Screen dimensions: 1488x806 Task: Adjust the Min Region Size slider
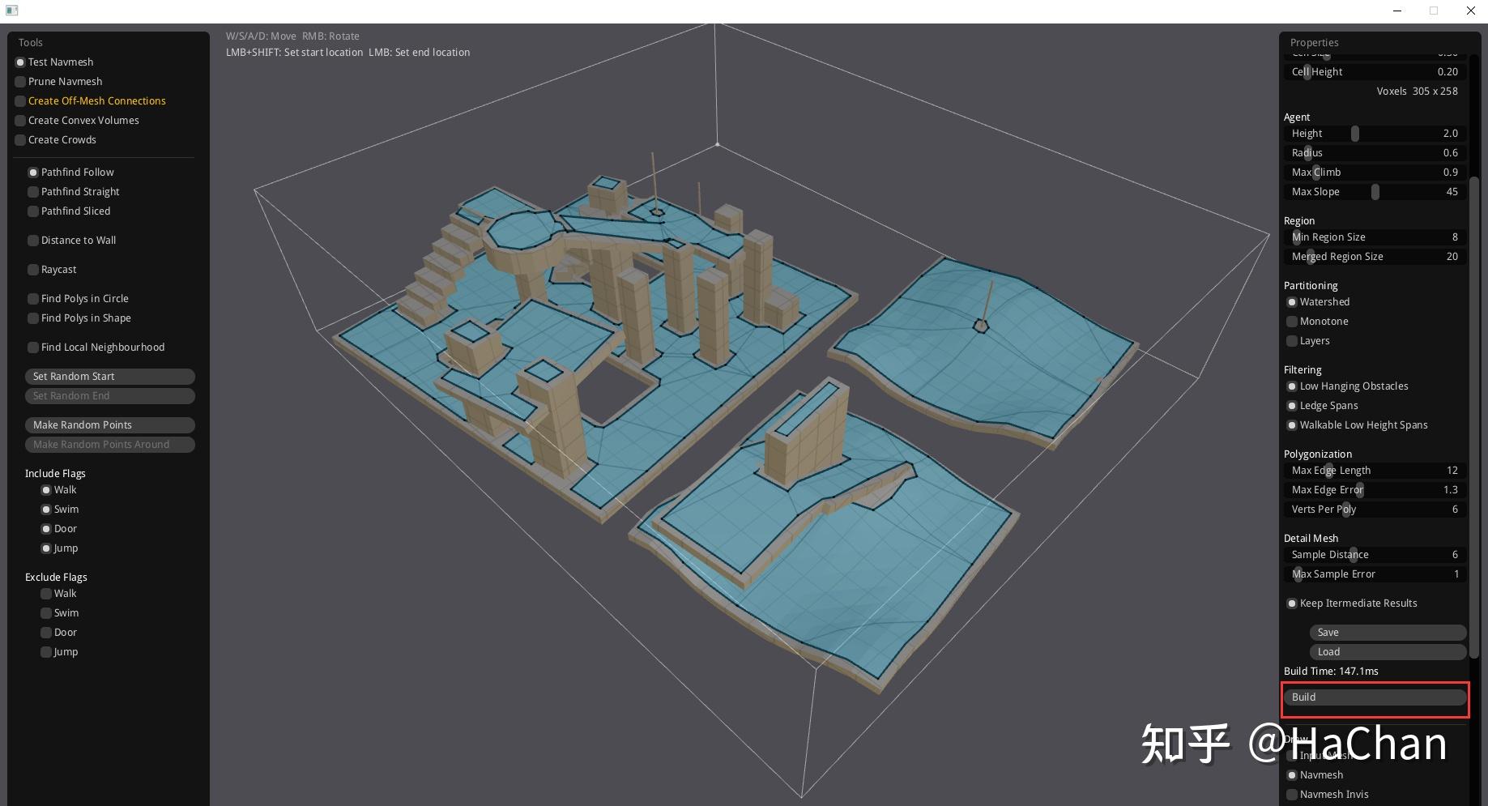tap(1375, 237)
